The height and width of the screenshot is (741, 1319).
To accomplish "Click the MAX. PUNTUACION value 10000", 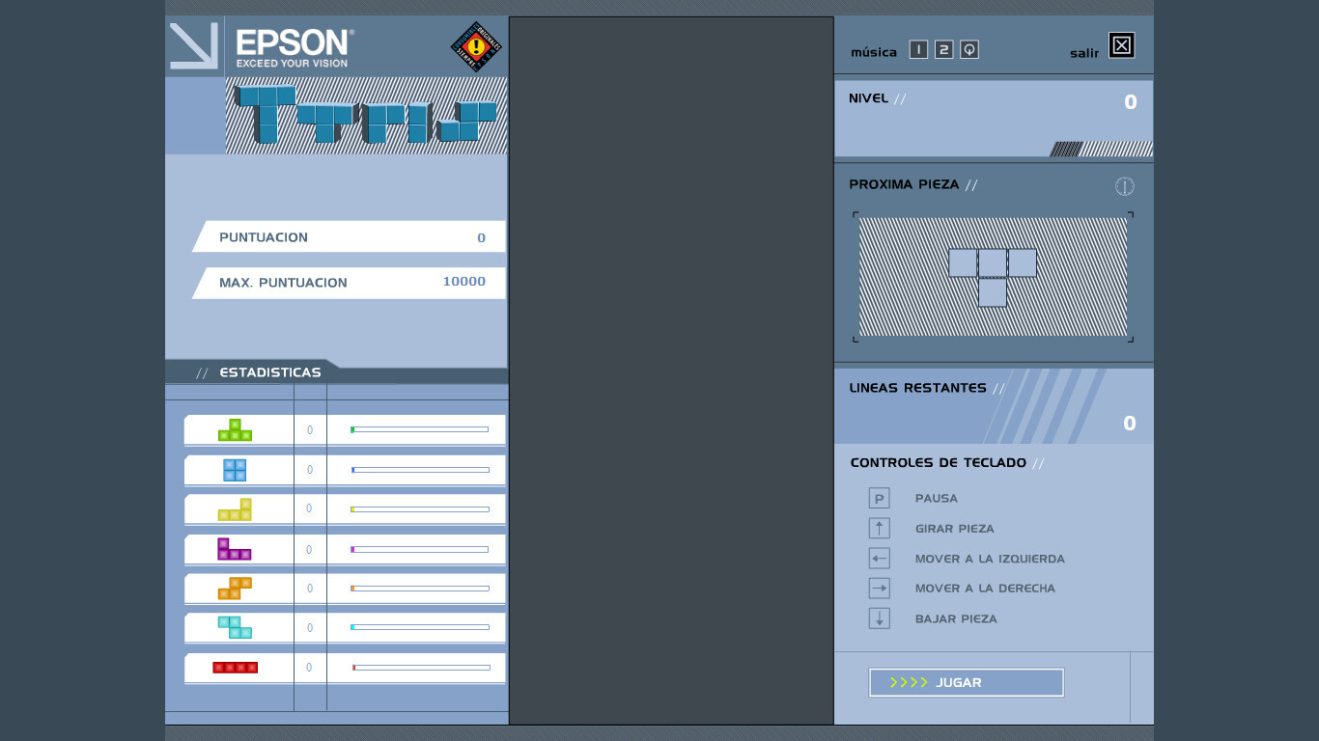I will pyautogui.click(x=464, y=282).
